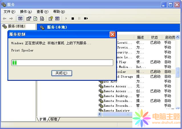Click the Export List toolbar icon
The image size is (182, 129).
(x=42, y=19)
